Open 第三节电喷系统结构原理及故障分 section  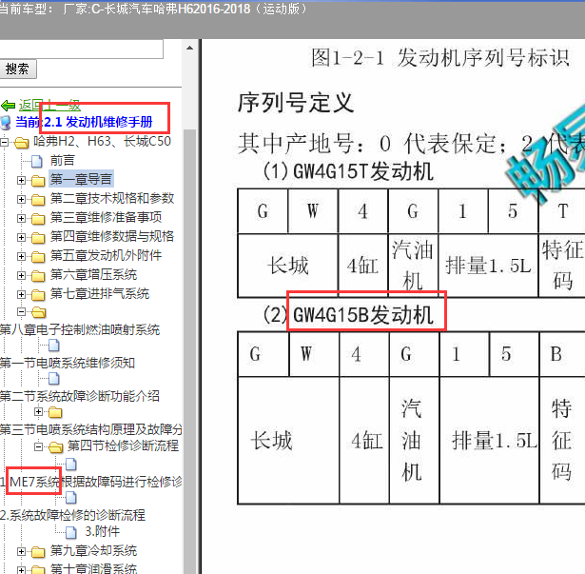[x=91, y=429]
